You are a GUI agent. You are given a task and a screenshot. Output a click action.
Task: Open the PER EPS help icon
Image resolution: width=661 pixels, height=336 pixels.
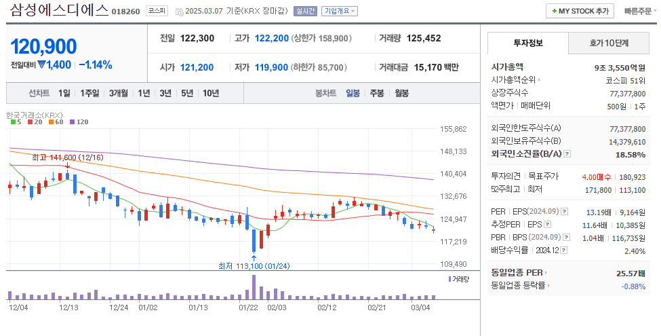coord(565,212)
